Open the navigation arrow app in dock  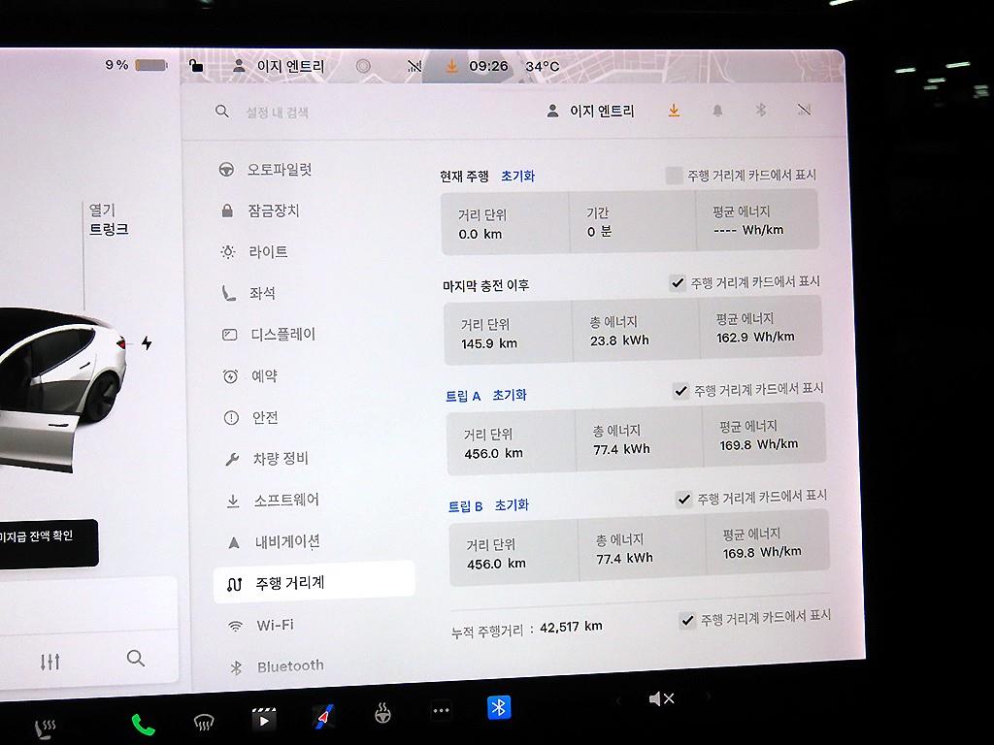(324, 717)
